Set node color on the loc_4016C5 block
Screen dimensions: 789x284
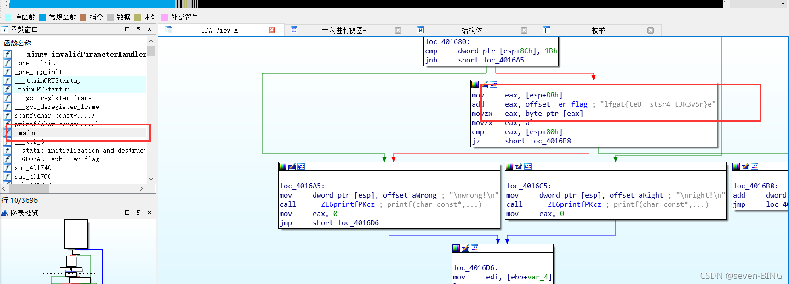pyautogui.click(x=509, y=166)
